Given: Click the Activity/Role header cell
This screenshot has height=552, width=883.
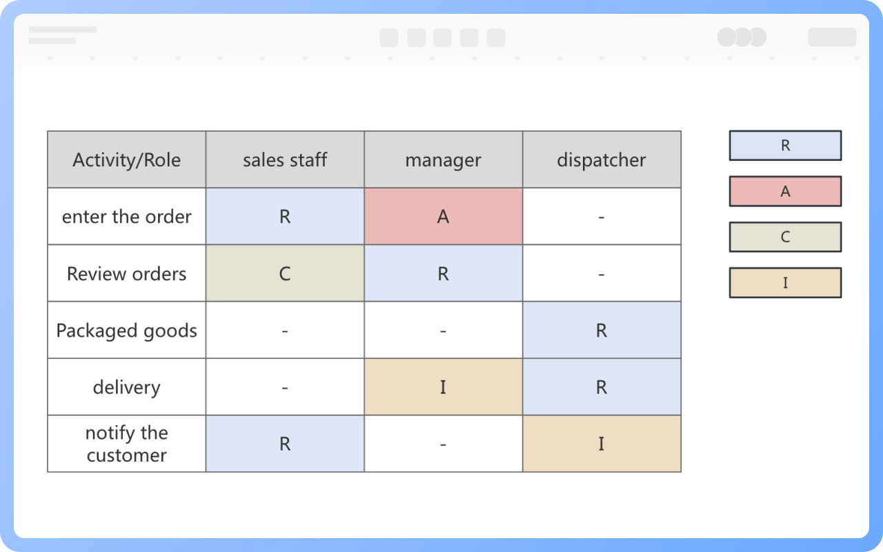Looking at the screenshot, I should (126, 159).
